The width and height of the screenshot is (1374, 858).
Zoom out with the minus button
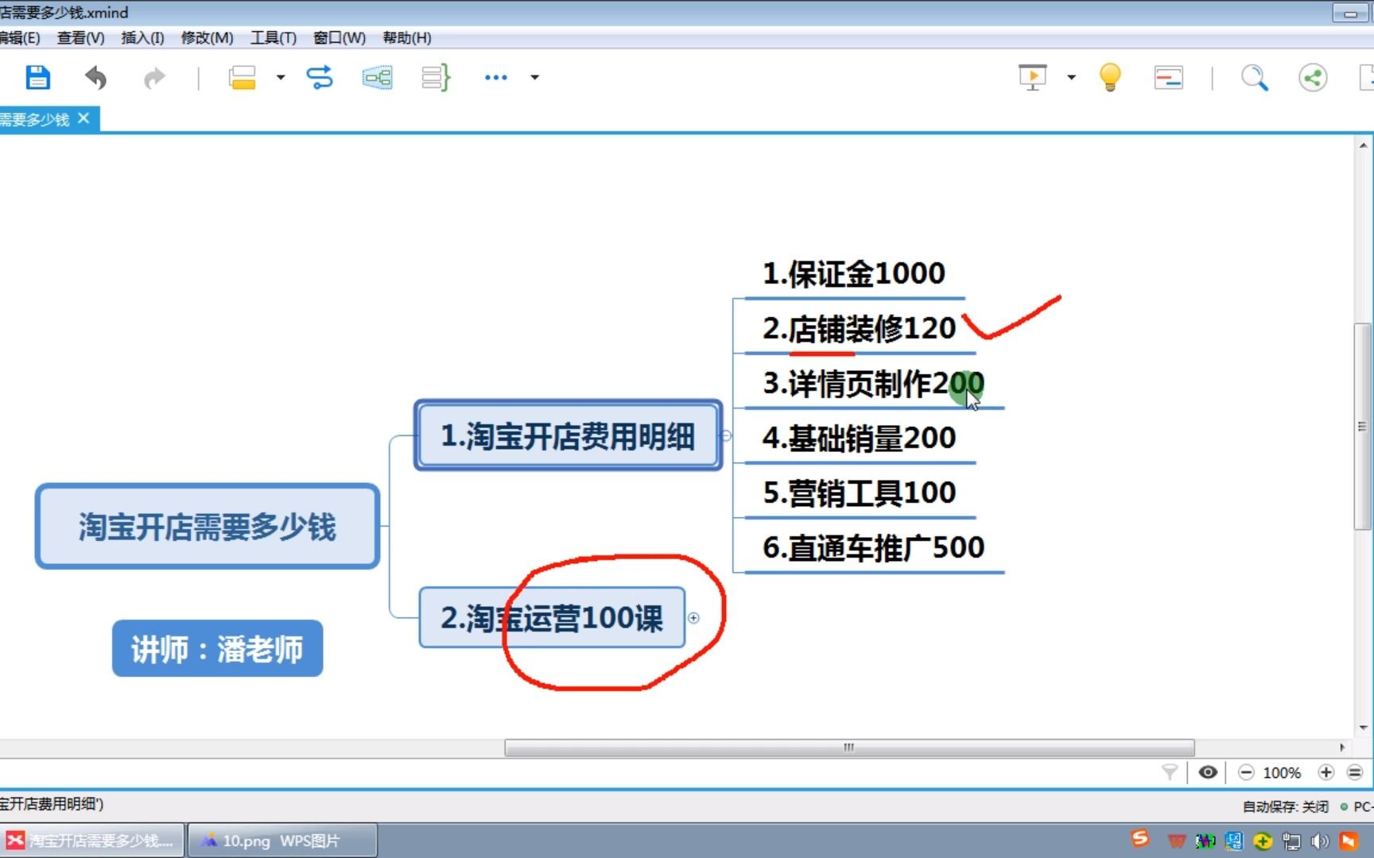(1246, 772)
